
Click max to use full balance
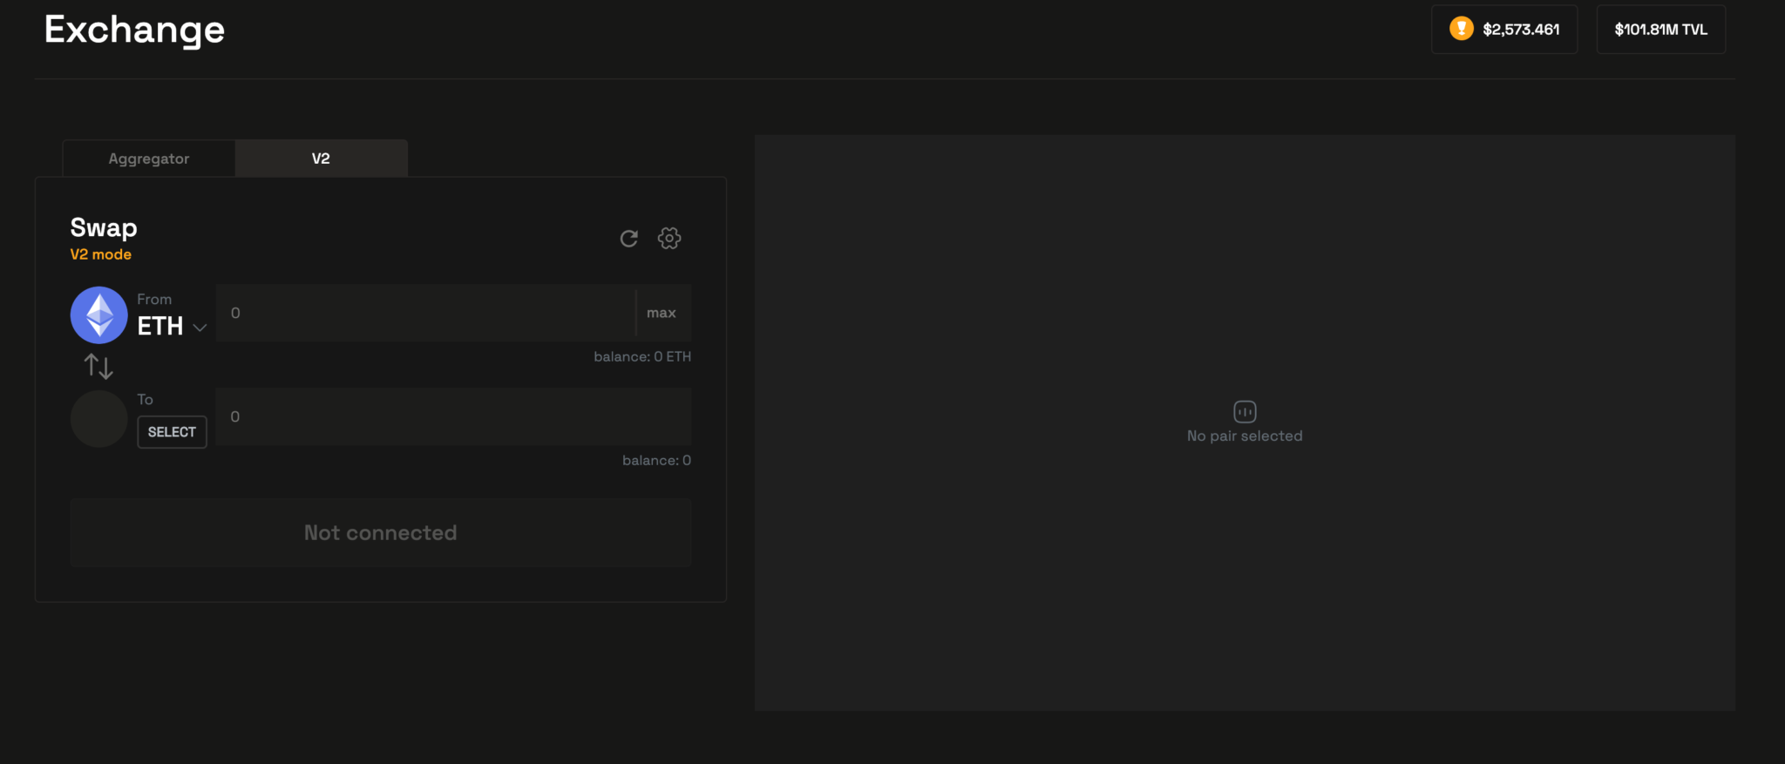662,313
